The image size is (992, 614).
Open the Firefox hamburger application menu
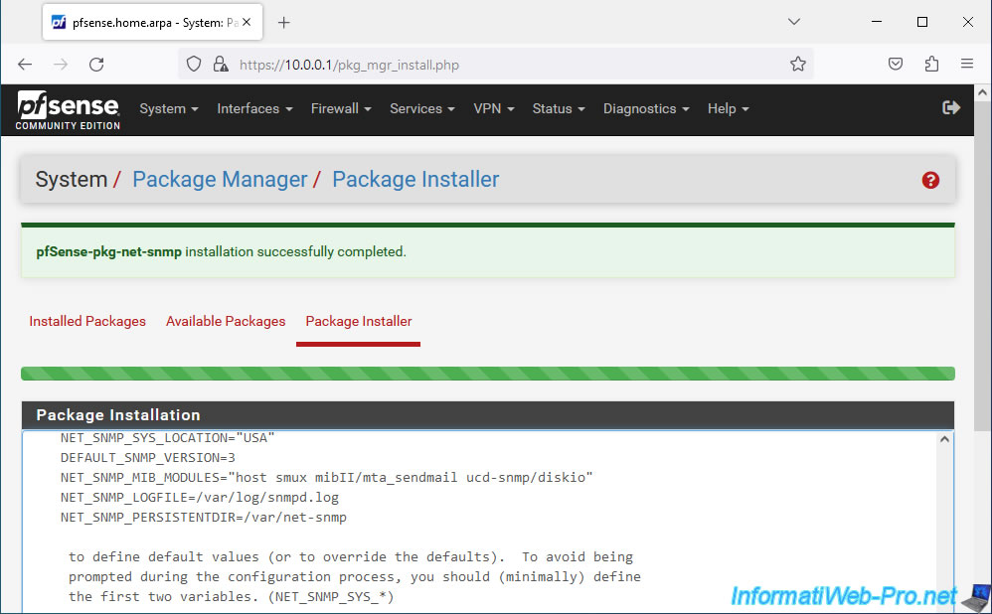967,64
